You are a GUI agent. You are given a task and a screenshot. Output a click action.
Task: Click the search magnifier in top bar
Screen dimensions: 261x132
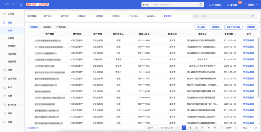tap(201, 4)
